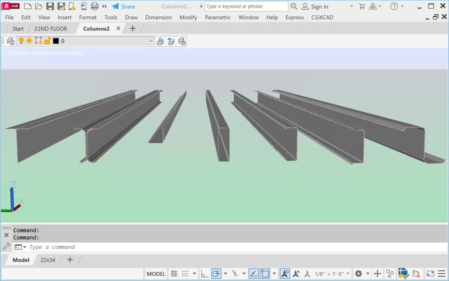449x281 pixels.
Task: Expand the Quick Access toolbar overflow arrows
Action: point(104,7)
